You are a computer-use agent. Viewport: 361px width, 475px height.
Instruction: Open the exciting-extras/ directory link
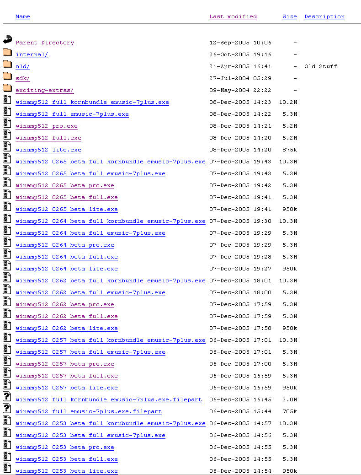(x=45, y=90)
